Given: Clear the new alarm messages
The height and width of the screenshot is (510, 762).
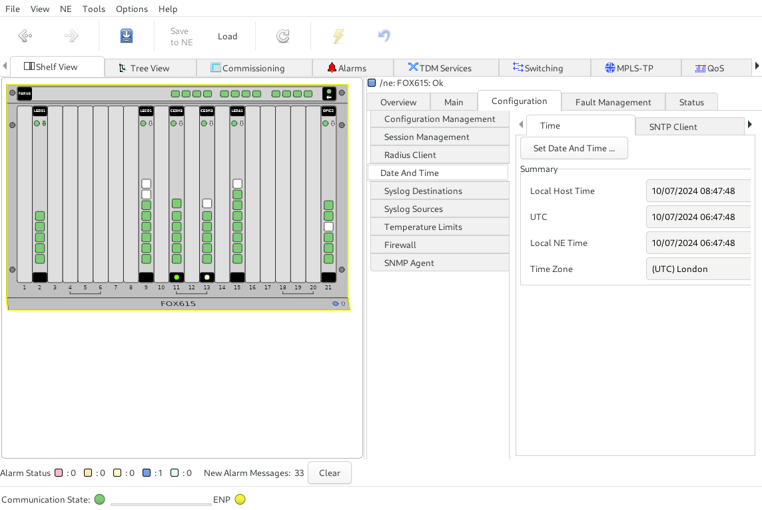Looking at the screenshot, I should [x=329, y=473].
